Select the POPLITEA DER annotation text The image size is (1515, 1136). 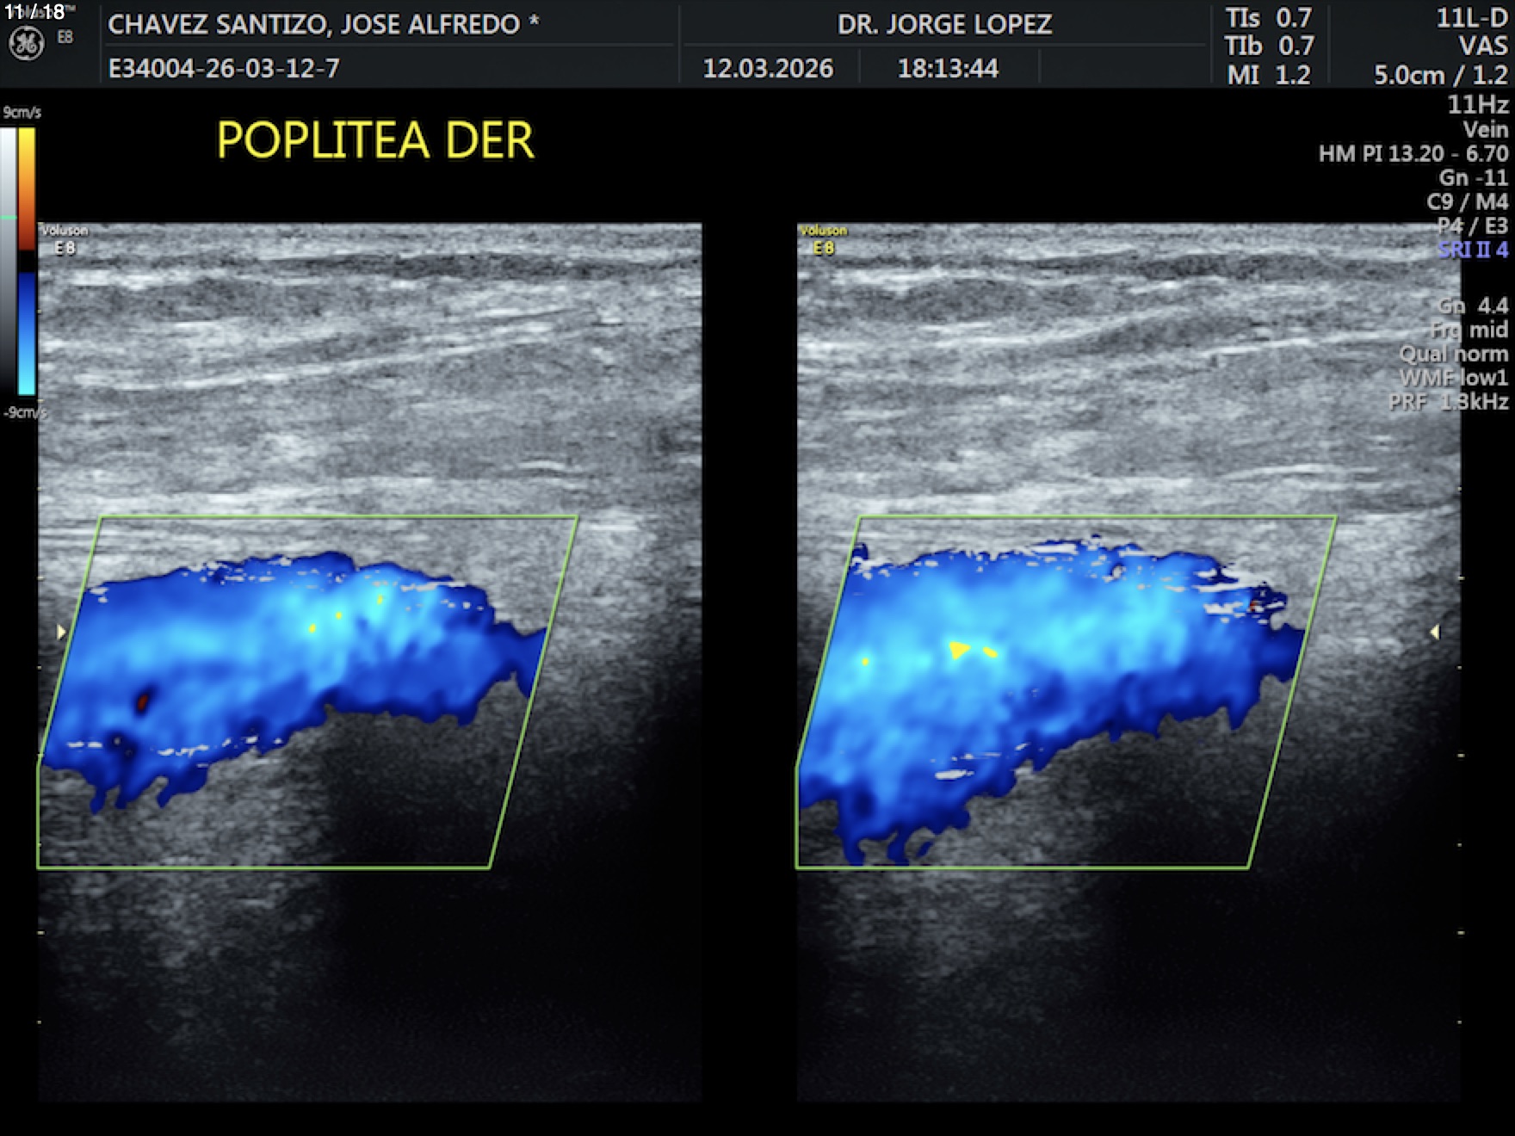[375, 140]
